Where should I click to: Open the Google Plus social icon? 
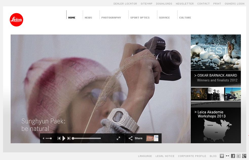click(244, 156)
